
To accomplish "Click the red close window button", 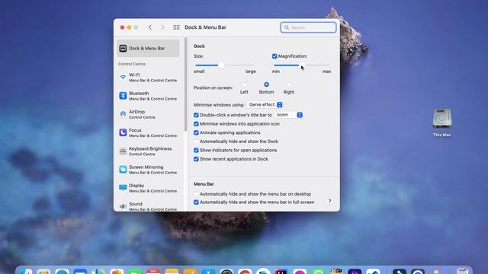I will [x=122, y=27].
